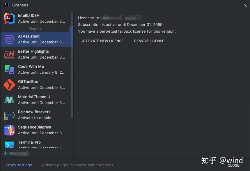Click the IntelliJ IDEA product icon
This screenshot has height=171, width=250.
tap(9, 18)
